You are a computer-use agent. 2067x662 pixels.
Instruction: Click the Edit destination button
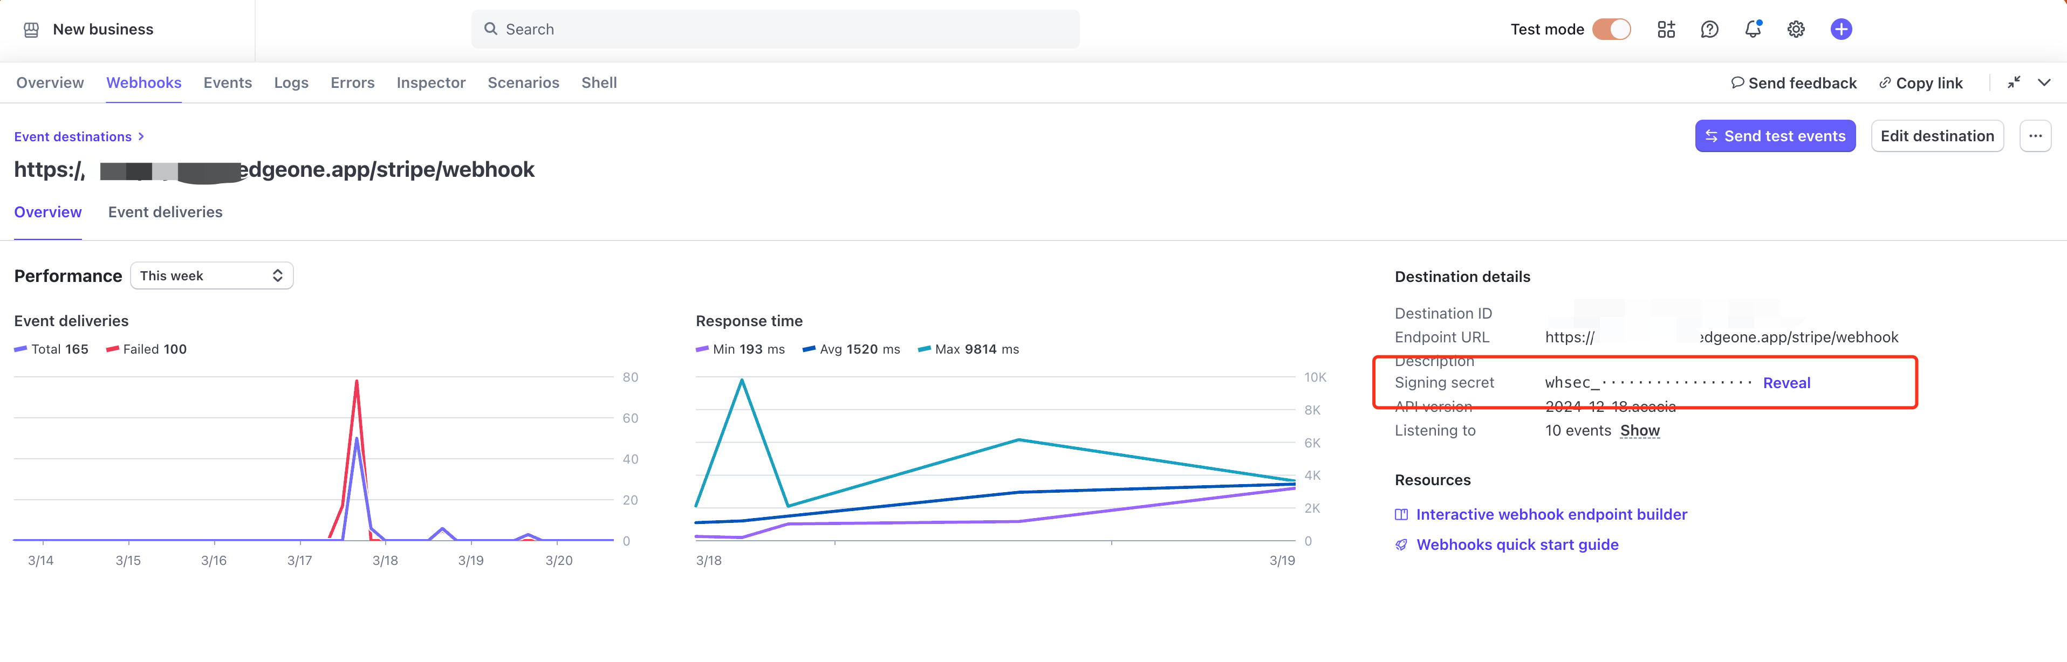(1937, 136)
